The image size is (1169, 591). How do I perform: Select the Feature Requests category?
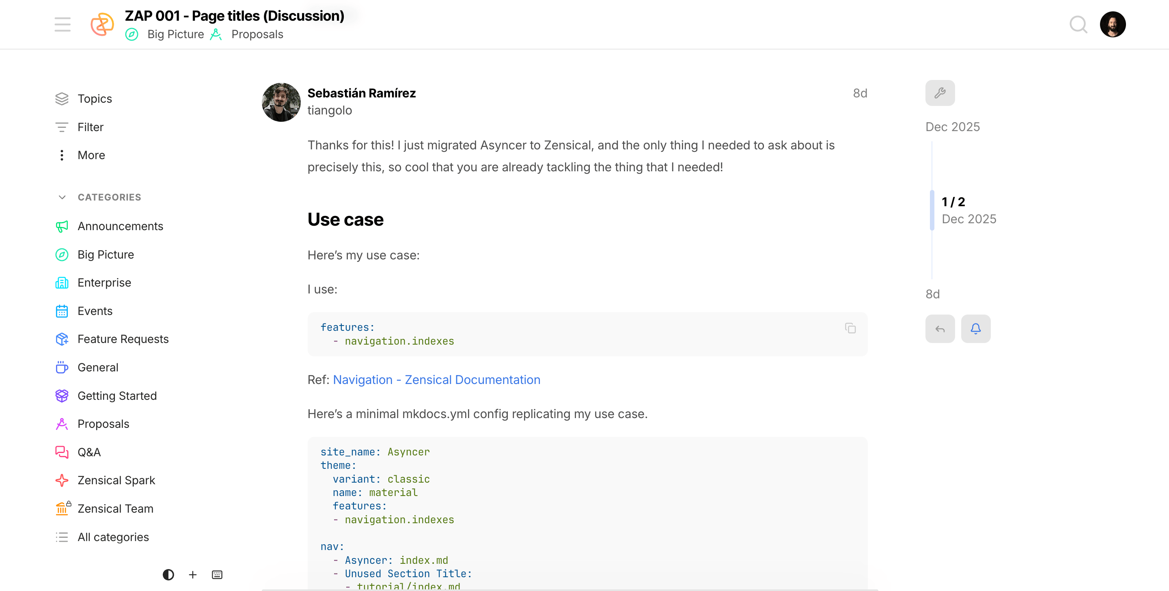click(x=123, y=339)
